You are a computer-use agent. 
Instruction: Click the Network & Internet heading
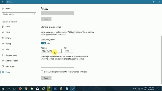(9, 22)
